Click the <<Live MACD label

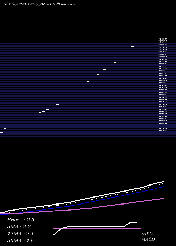pyautogui.click(x=148, y=237)
